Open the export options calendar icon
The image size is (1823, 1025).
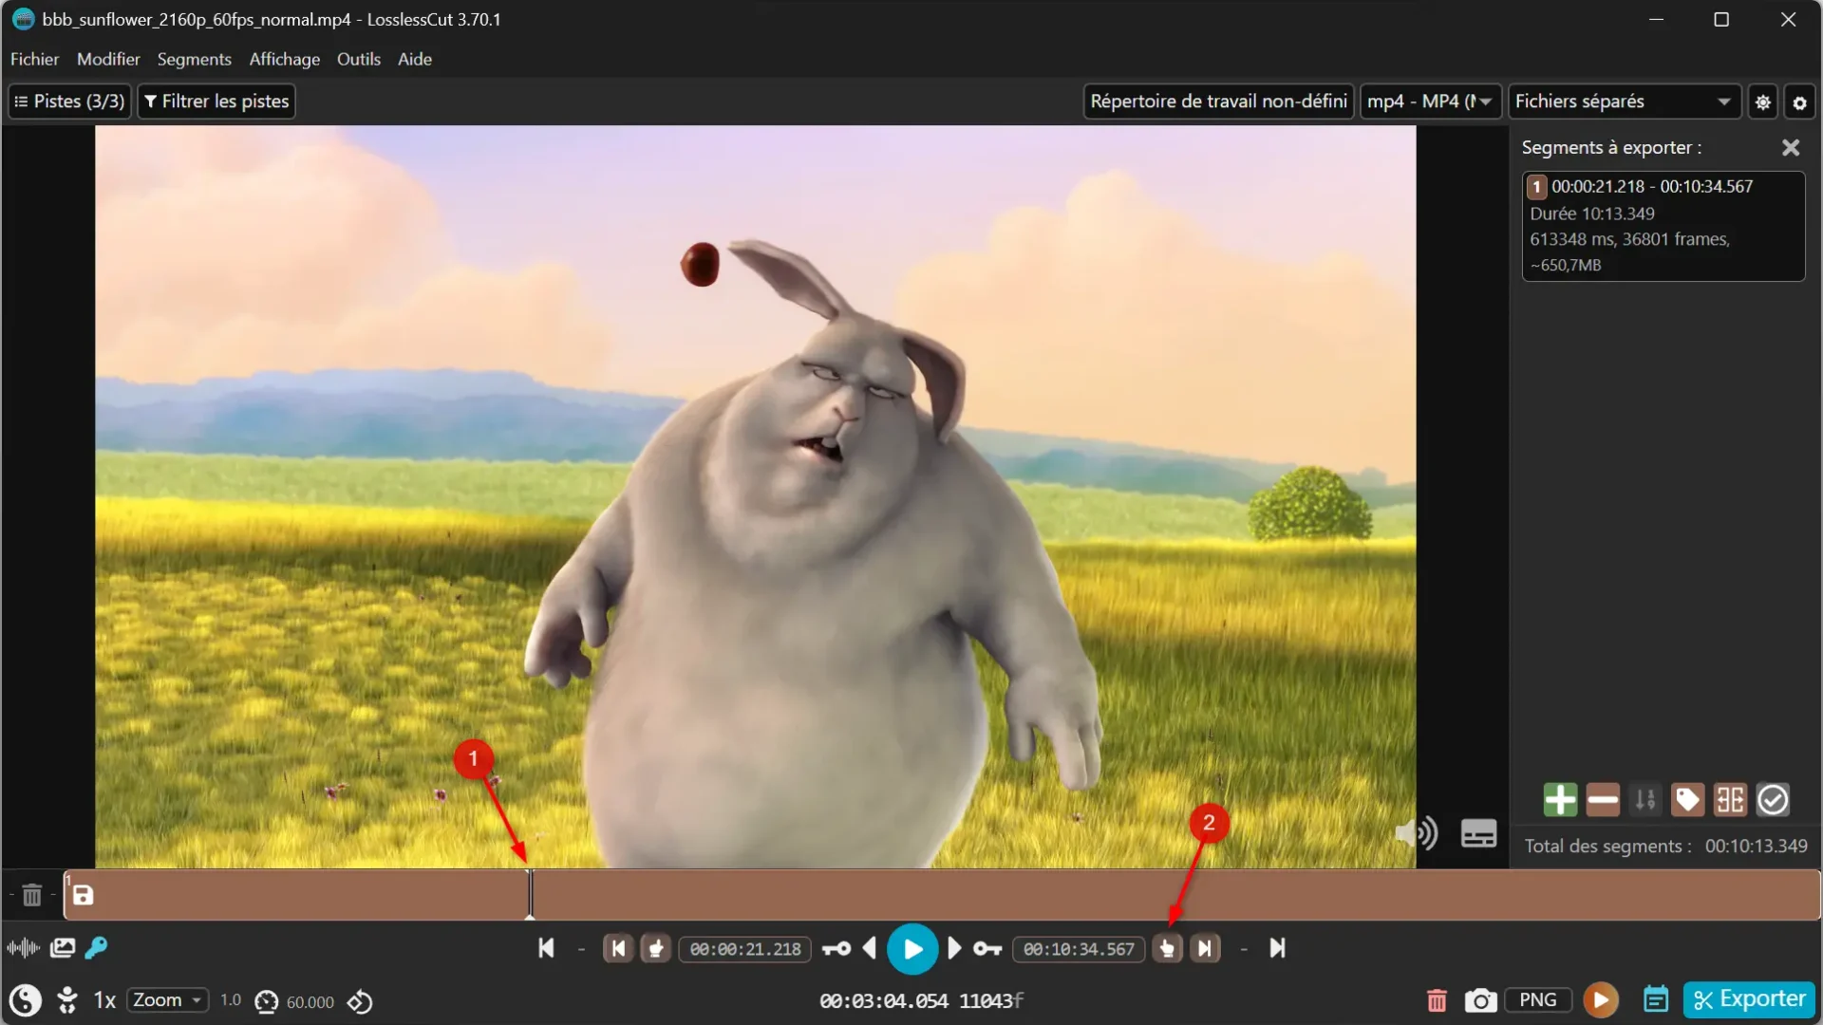click(x=1656, y=1000)
